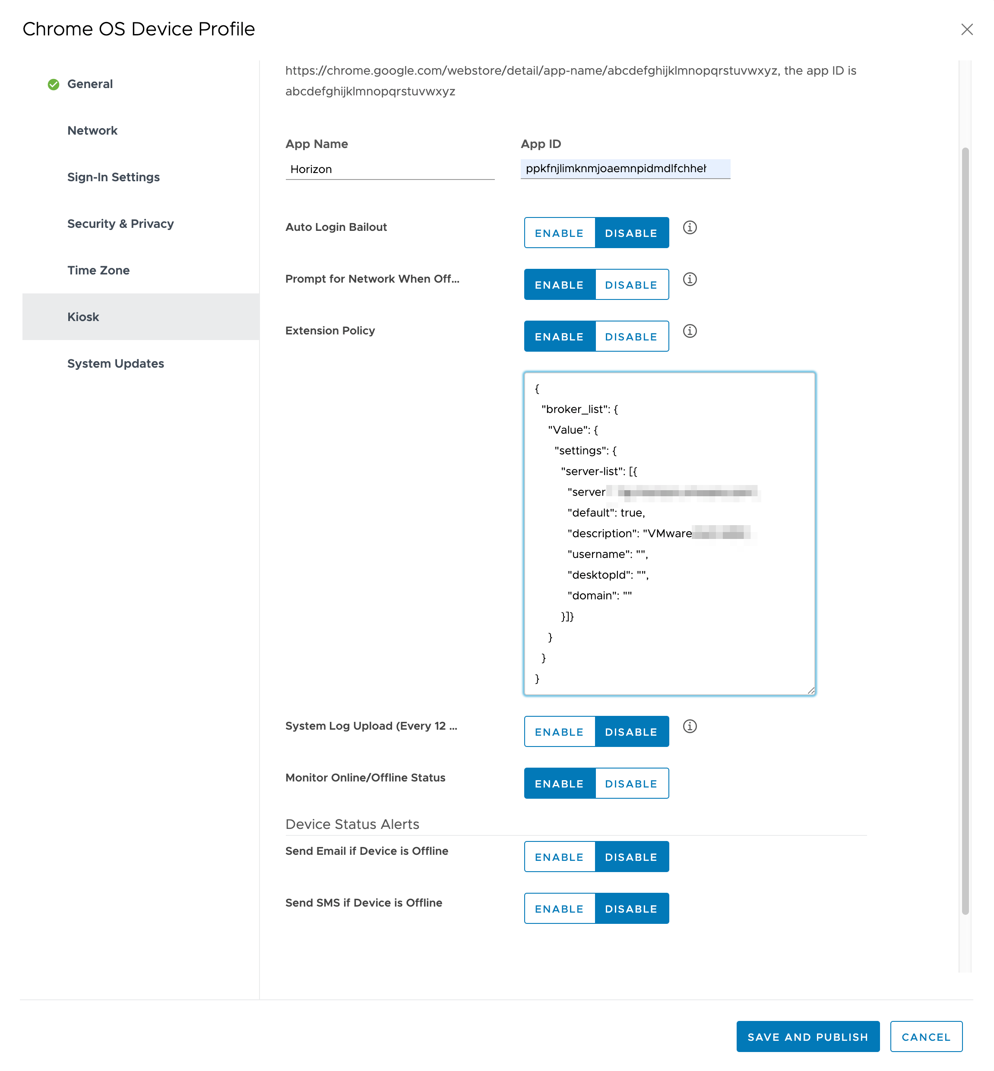This screenshot has width=994, height=1071.
Task: Open info icon for System Log Upload
Action: (690, 727)
